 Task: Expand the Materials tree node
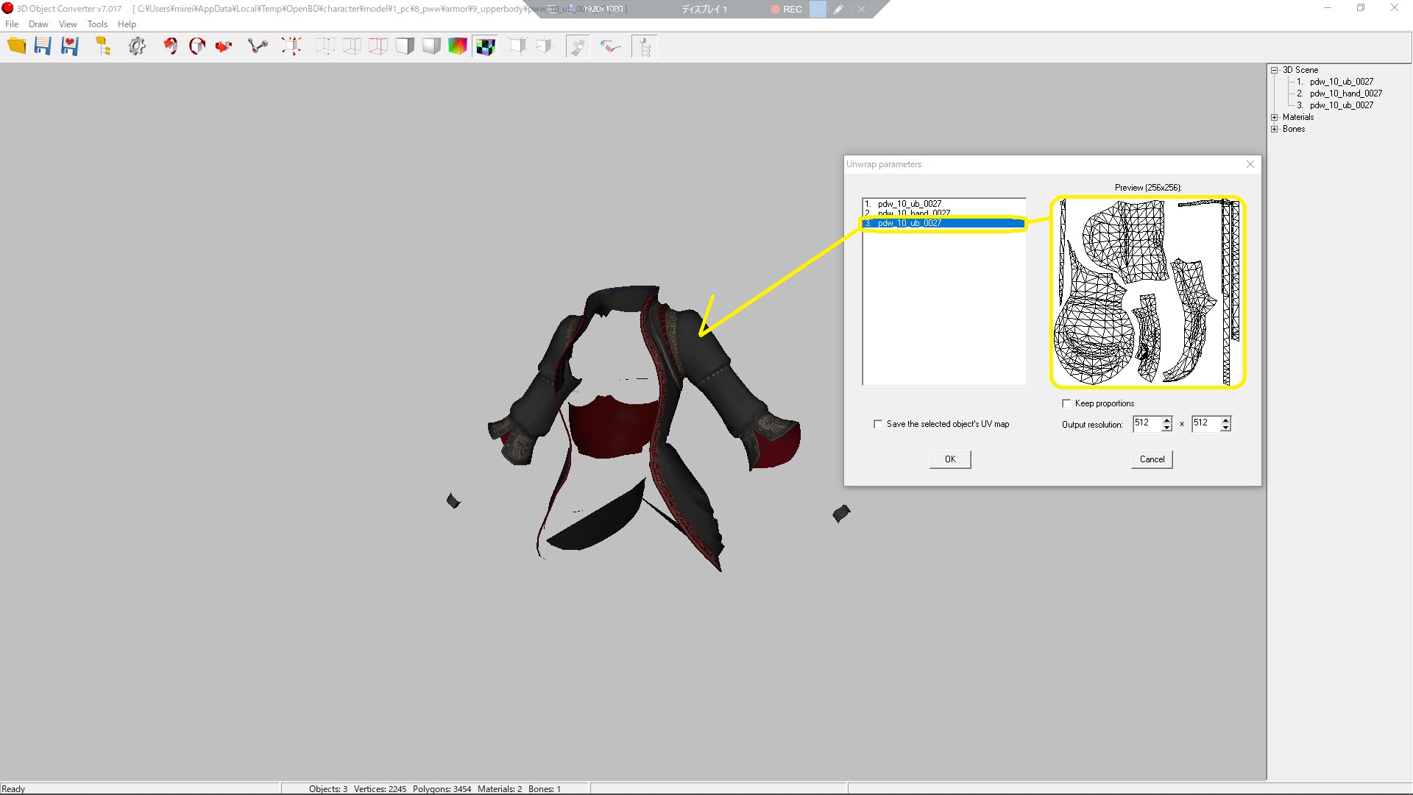coord(1275,117)
